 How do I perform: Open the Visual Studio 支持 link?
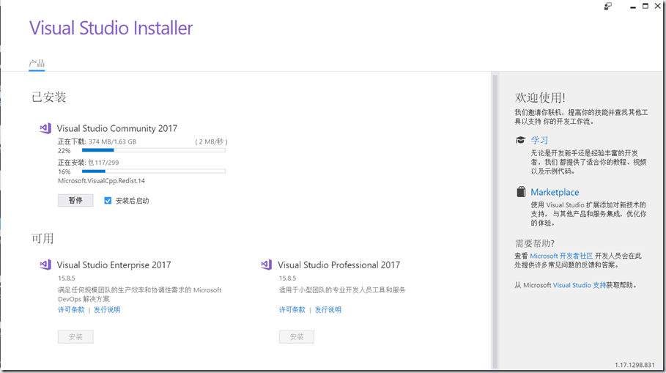tap(580, 285)
